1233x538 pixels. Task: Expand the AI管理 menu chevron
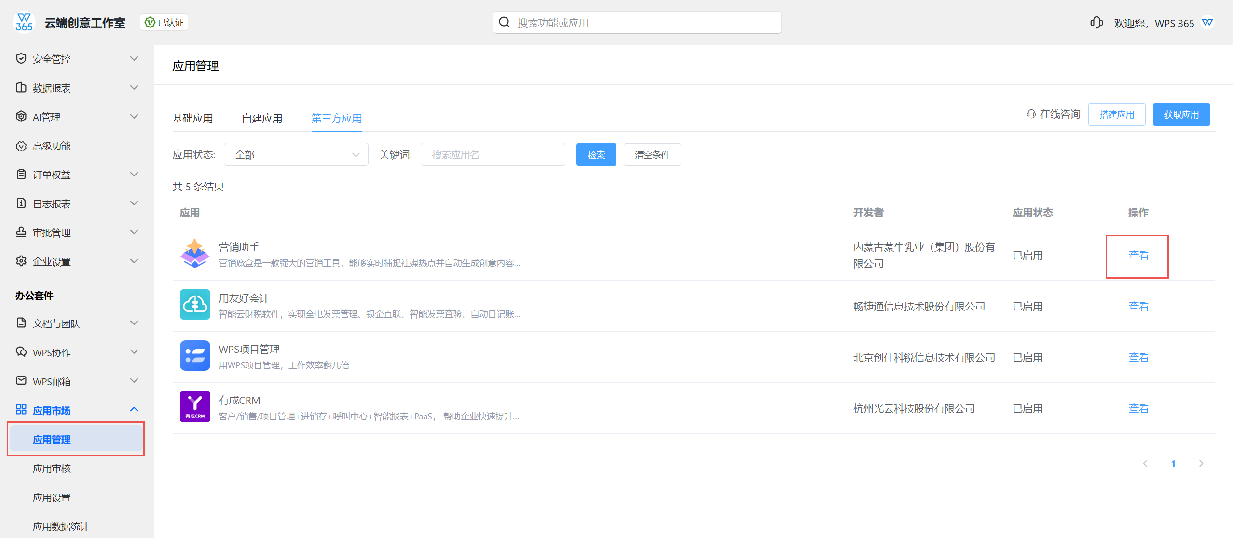pos(134,117)
